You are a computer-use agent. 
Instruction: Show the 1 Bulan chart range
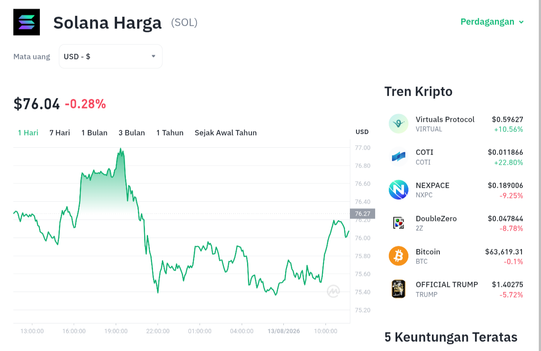(94, 133)
